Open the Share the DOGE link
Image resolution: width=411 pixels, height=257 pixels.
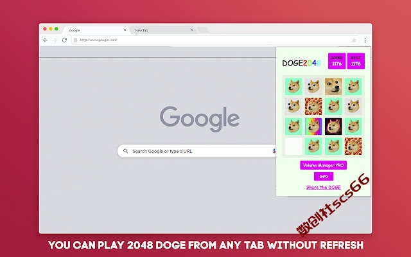[x=324, y=187]
